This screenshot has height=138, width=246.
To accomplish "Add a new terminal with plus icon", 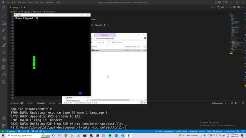I will click(x=226, y=103).
